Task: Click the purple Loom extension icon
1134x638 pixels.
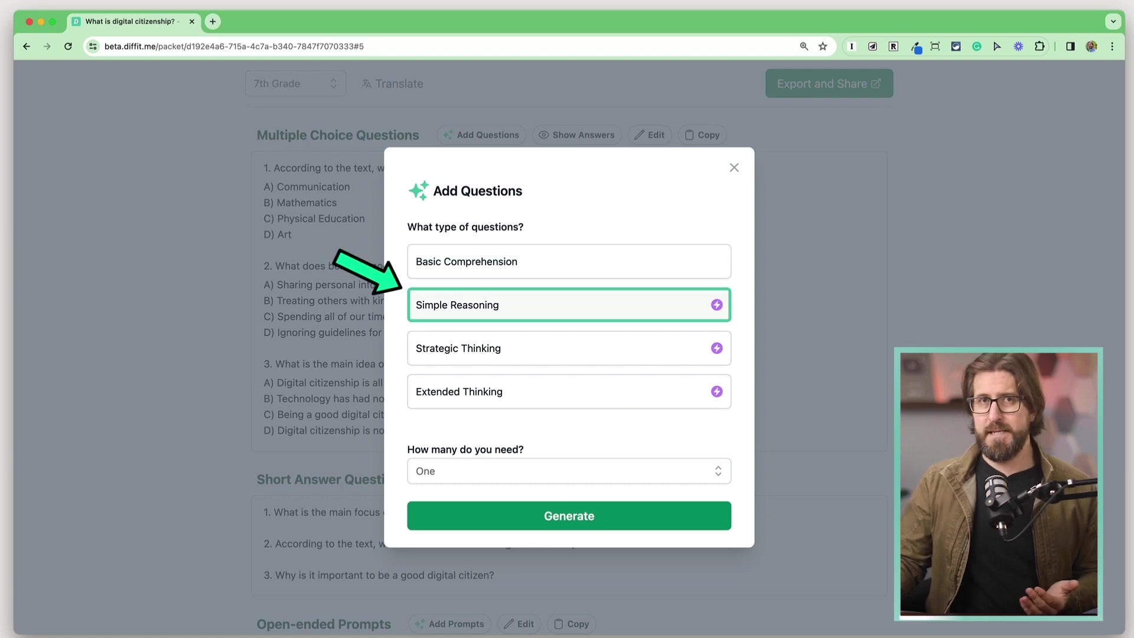Action: 1018,46
